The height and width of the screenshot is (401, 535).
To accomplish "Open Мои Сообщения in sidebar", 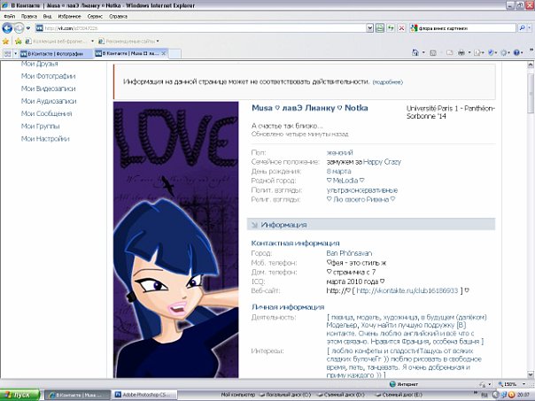I will point(46,114).
